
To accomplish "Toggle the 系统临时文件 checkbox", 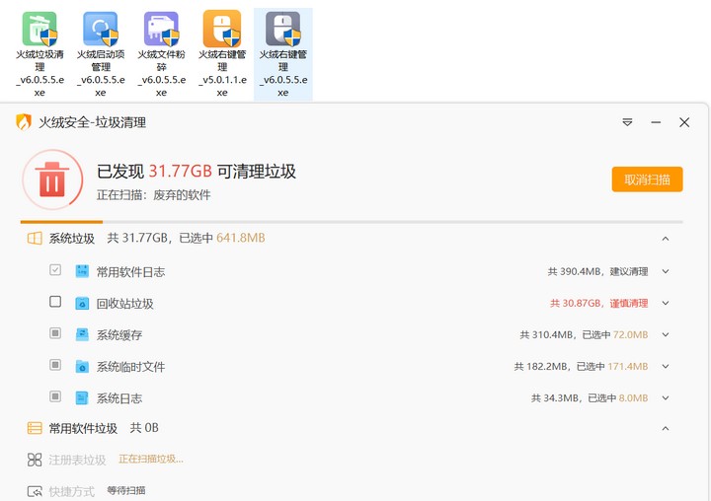I will click(55, 365).
